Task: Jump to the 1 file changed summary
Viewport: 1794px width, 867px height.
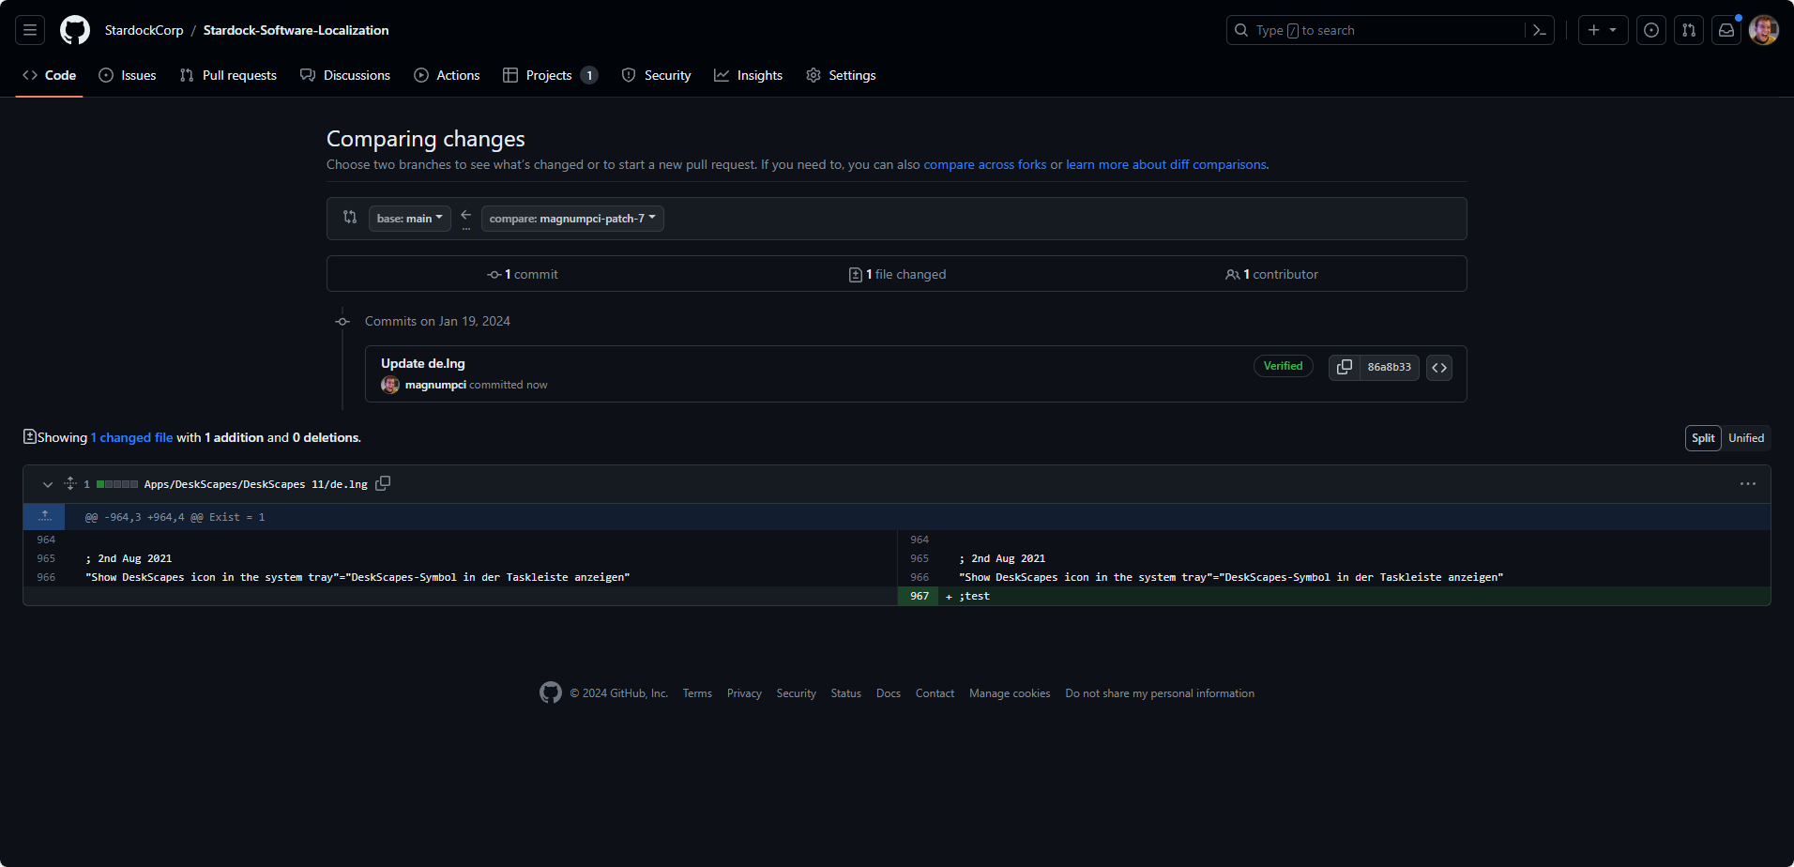Action: click(x=897, y=274)
